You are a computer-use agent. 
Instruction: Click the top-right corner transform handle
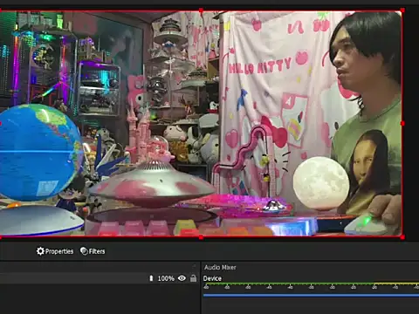tap(402, 10)
